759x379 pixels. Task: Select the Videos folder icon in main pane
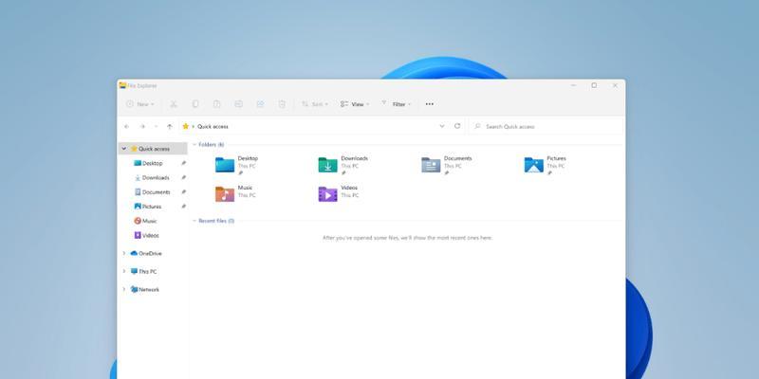pos(327,194)
